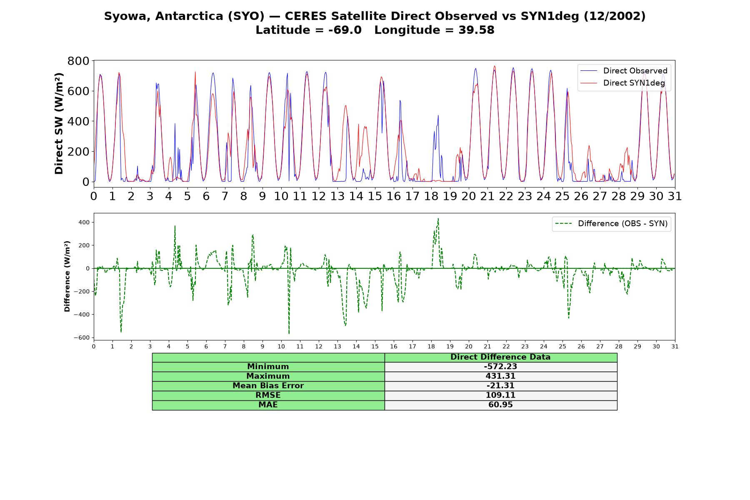Click the Difference (OBS - SYN) legend label
750x500 pixels.
pos(622,224)
